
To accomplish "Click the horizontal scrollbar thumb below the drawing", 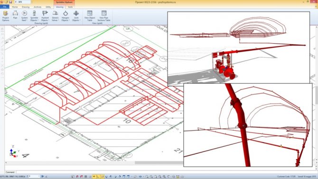I will (159, 162).
